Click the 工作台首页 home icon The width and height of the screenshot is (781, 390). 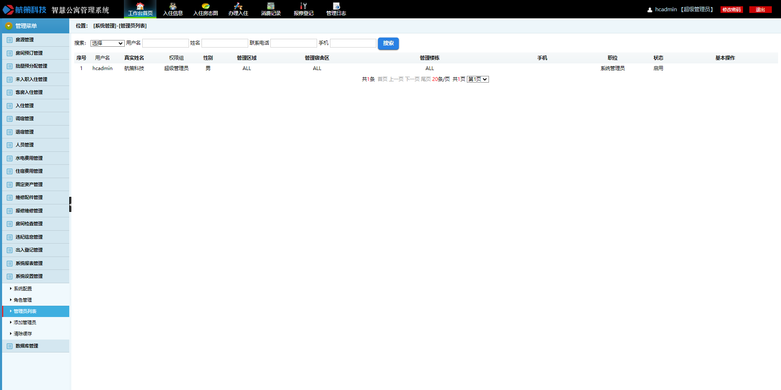coord(140,6)
